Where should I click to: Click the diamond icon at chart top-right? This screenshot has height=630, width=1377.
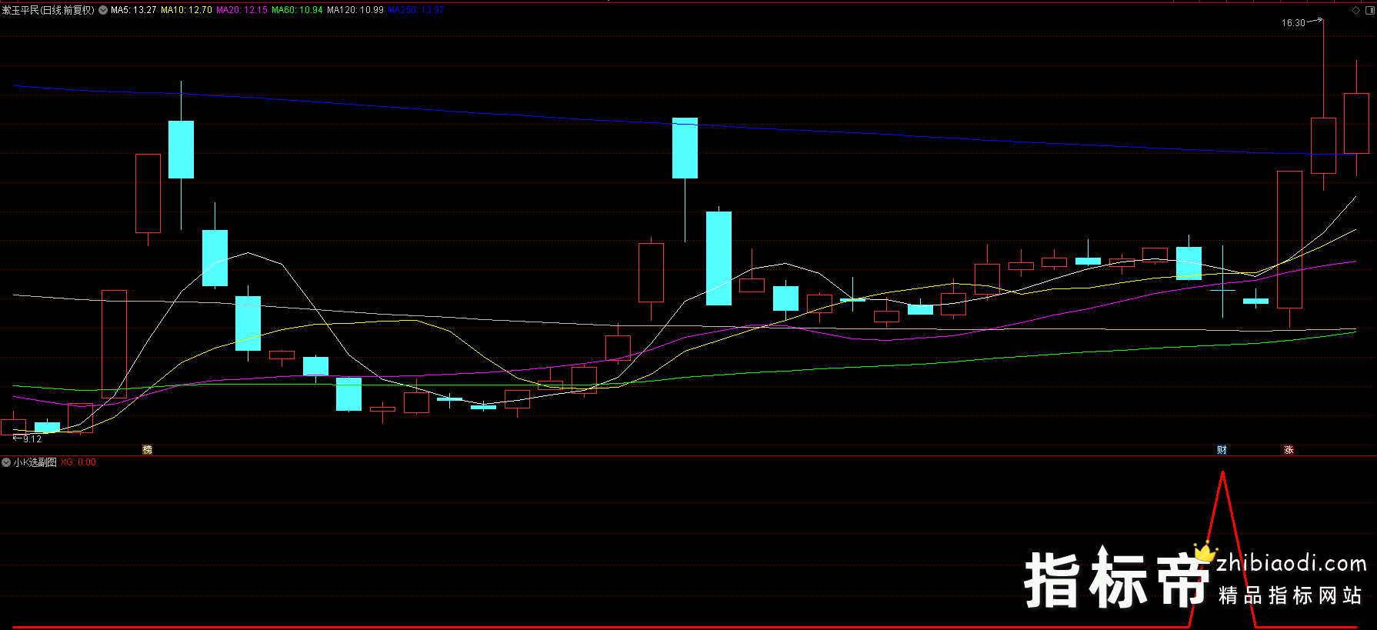point(1355,10)
